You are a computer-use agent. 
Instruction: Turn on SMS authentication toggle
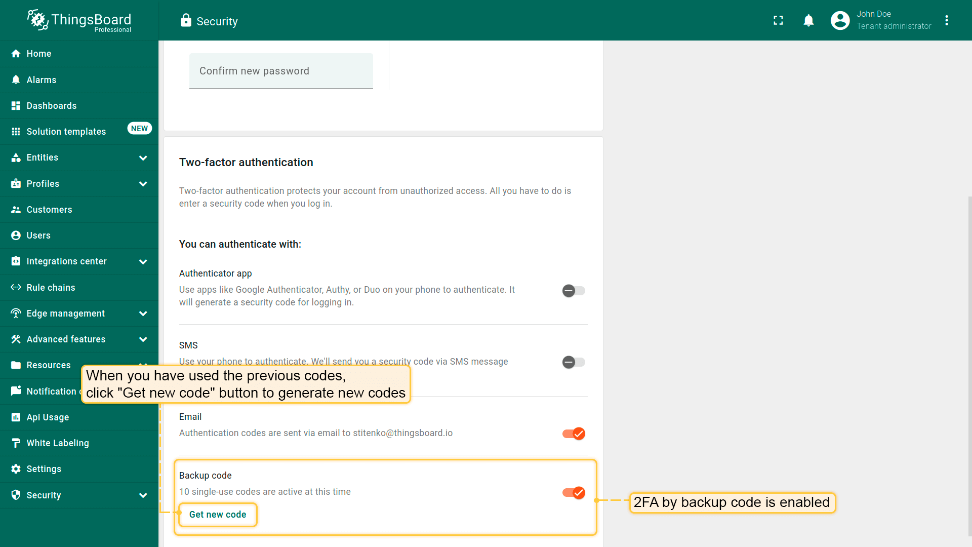(574, 362)
